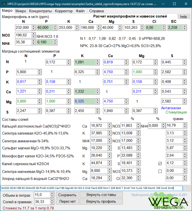Increase the NO3 value using spinner up arrow
Image resolution: width=192 pixels, height=211 pixels.
(x=33, y=34)
